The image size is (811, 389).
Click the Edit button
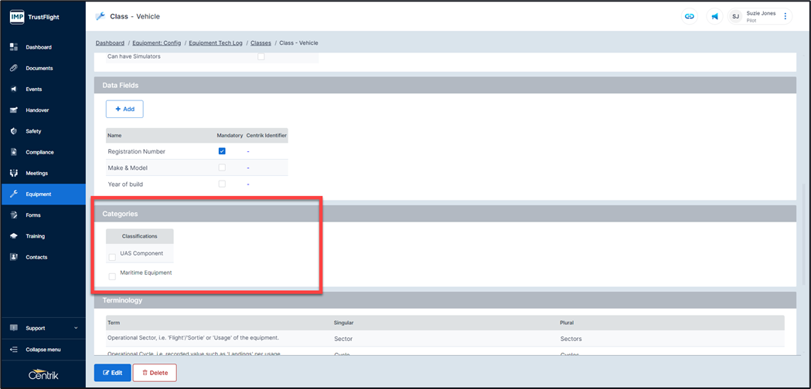click(112, 373)
